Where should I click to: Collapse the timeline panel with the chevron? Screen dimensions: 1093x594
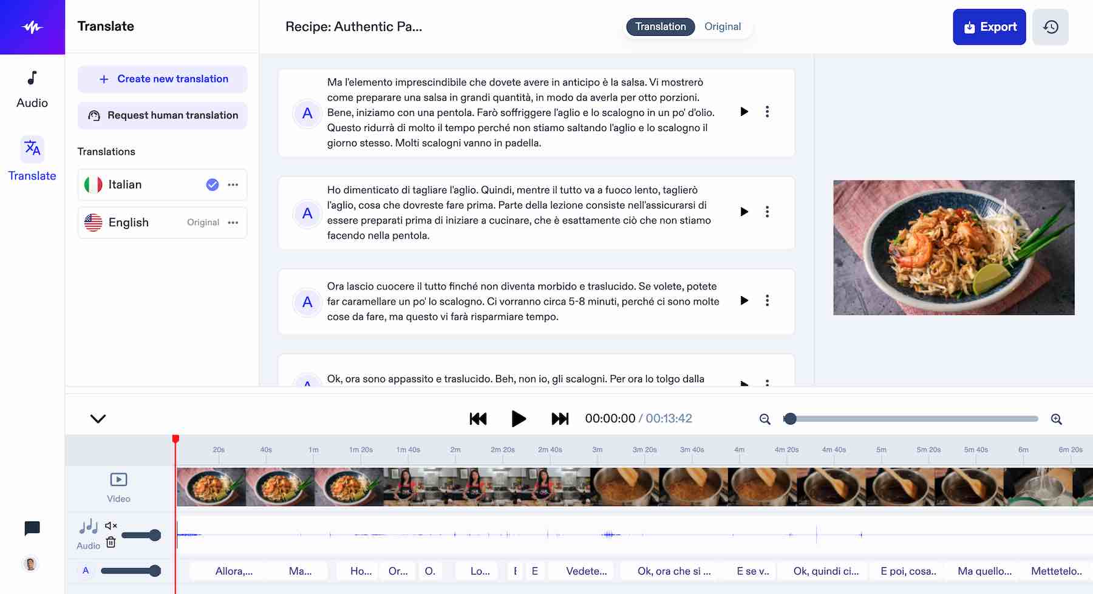[97, 419]
